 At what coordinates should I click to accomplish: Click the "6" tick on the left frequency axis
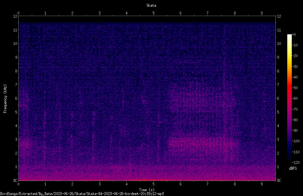tap(16, 98)
